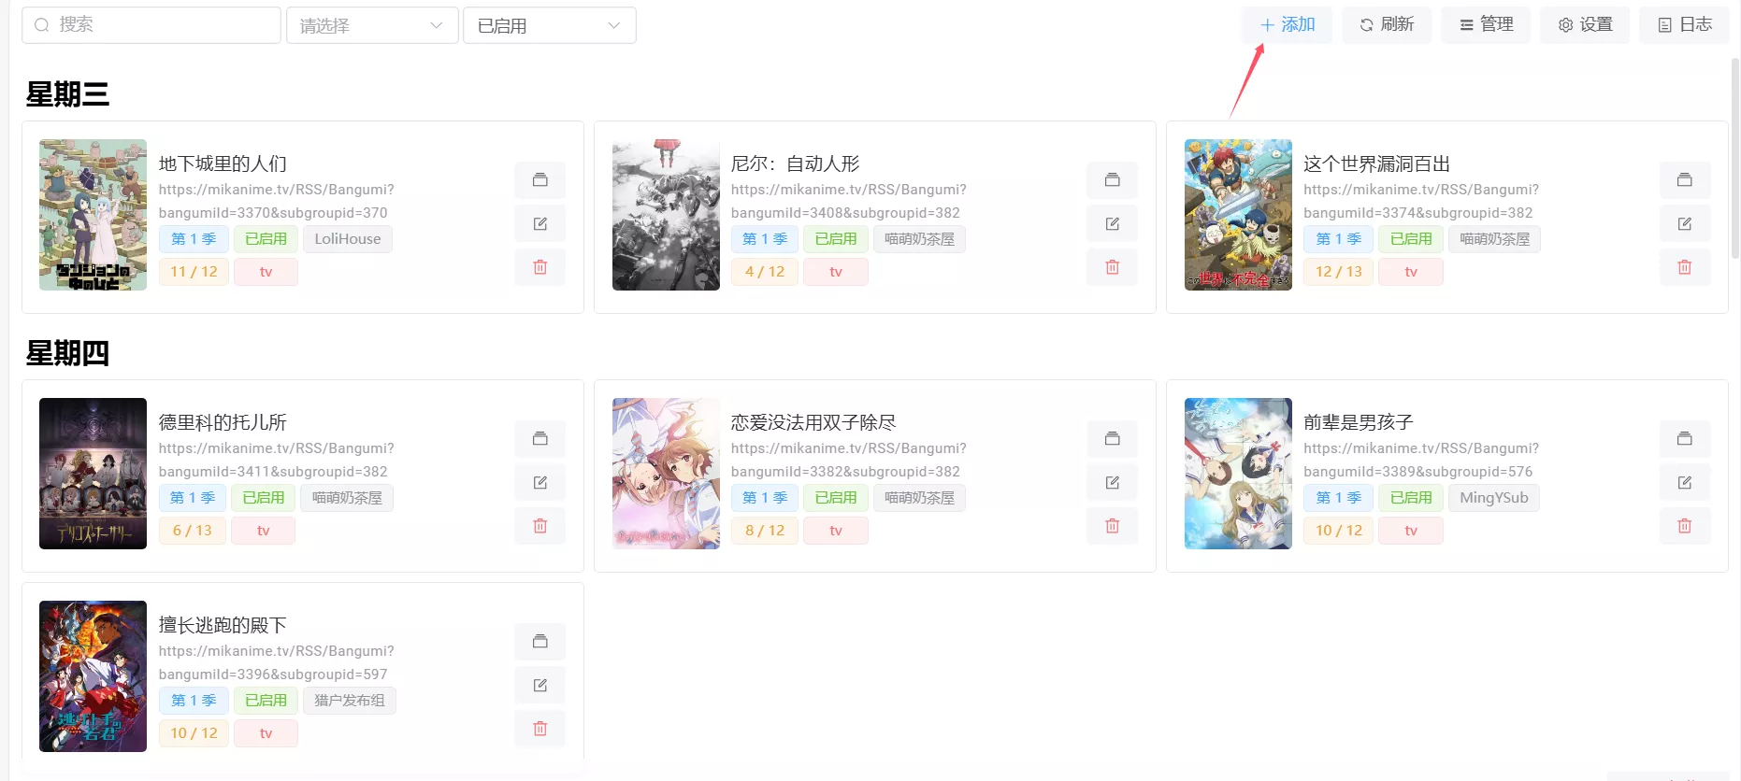
Task: Click the edit icon for 德里科的托儿所
Action: point(540,482)
